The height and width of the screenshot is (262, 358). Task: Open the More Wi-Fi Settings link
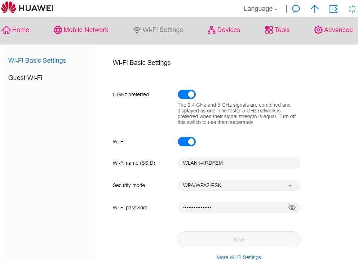click(239, 257)
